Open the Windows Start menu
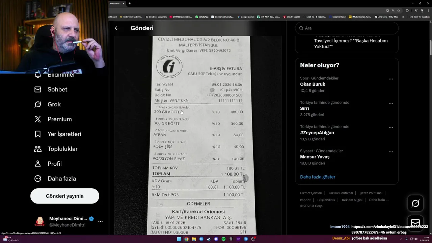The image size is (432, 243). (x=179, y=239)
